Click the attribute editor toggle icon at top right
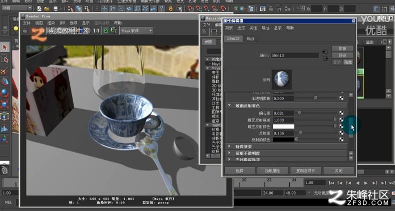Image resolution: width=395 pixels, height=211 pixels. point(376,9)
